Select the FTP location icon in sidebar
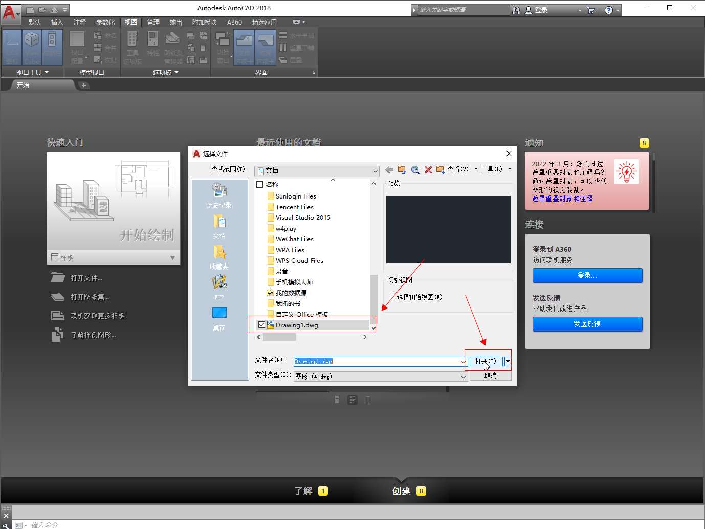Screen dimensions: 705x529 click(219, 286)
